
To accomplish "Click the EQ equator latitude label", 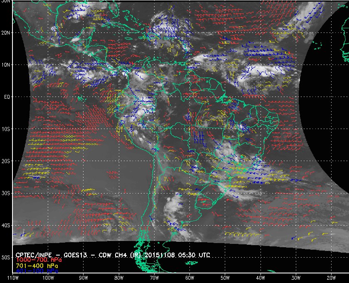I will [x=7, y=97].
